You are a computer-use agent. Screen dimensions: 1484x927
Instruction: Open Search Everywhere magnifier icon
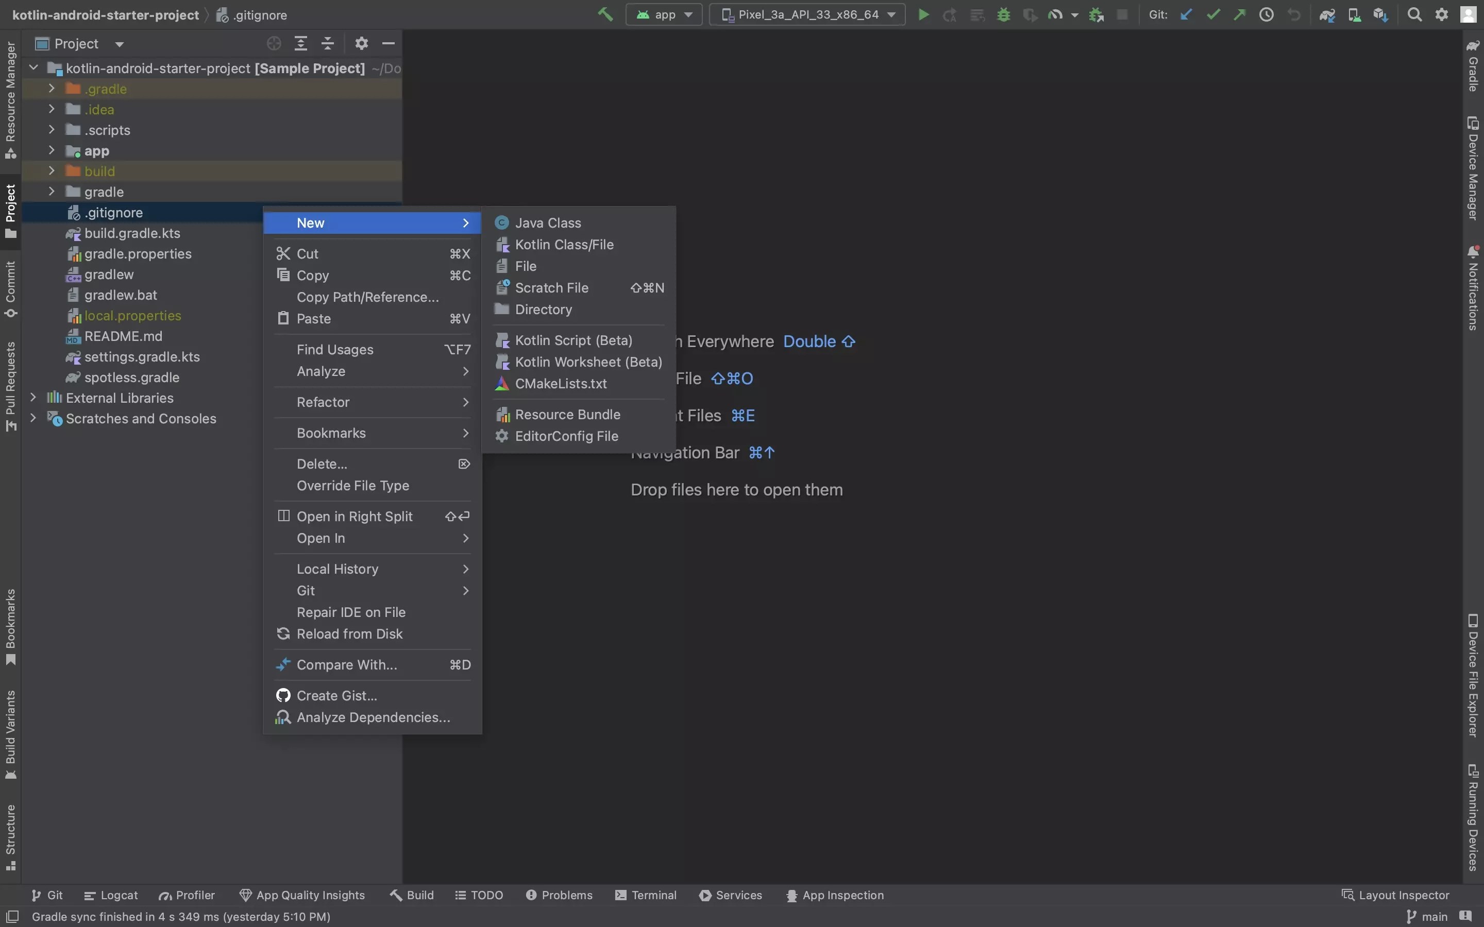1414,15
